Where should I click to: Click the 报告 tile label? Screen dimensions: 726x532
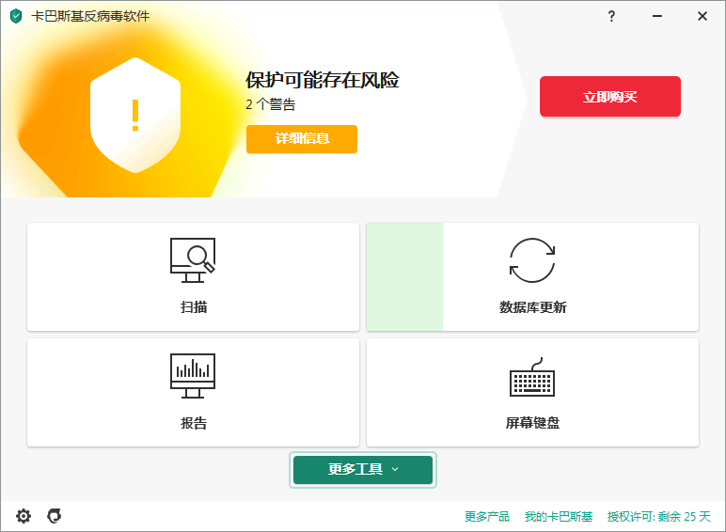(194, 422)
